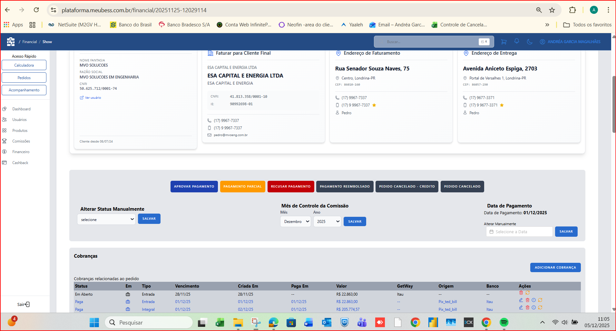Screen dimensions: 616x331
Task: Open the notifications bell
Action: click(517, 41)
